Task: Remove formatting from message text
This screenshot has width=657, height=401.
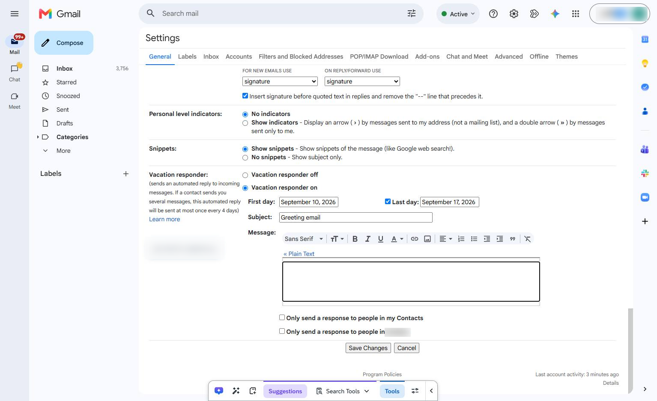Action: tap(527, 239)
